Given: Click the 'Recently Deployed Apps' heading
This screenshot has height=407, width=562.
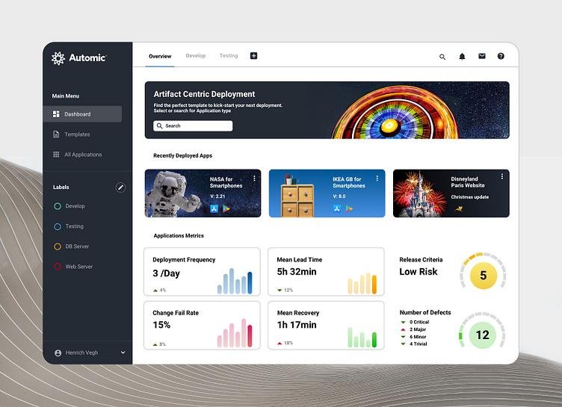Looking at the screenshot, I should point(183,155).
